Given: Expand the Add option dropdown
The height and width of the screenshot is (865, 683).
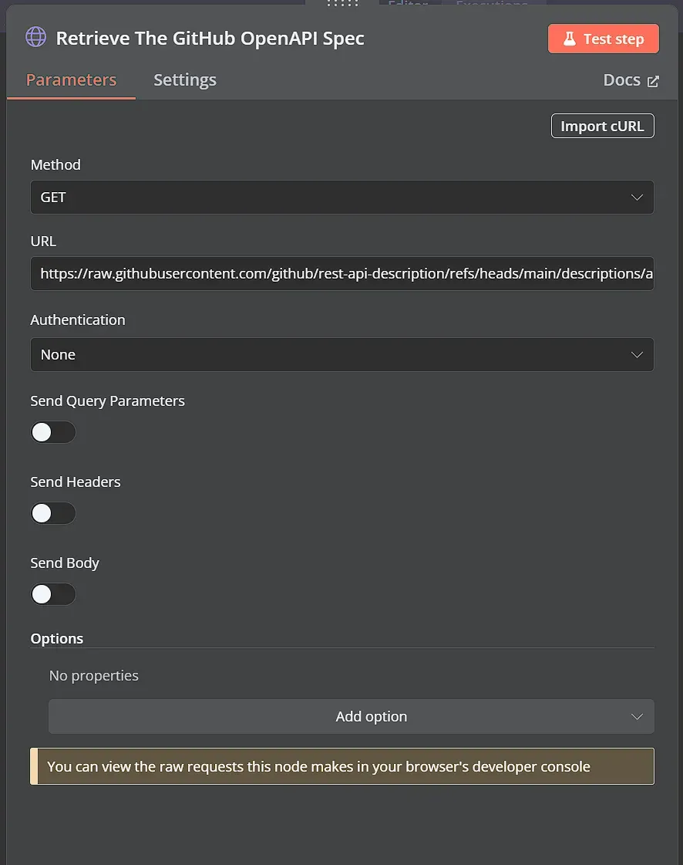Looking at the screenshot, I should pos(351,716).
